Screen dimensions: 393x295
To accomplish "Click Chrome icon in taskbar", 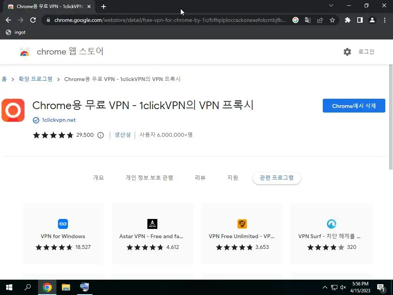I will pos(47,287).
